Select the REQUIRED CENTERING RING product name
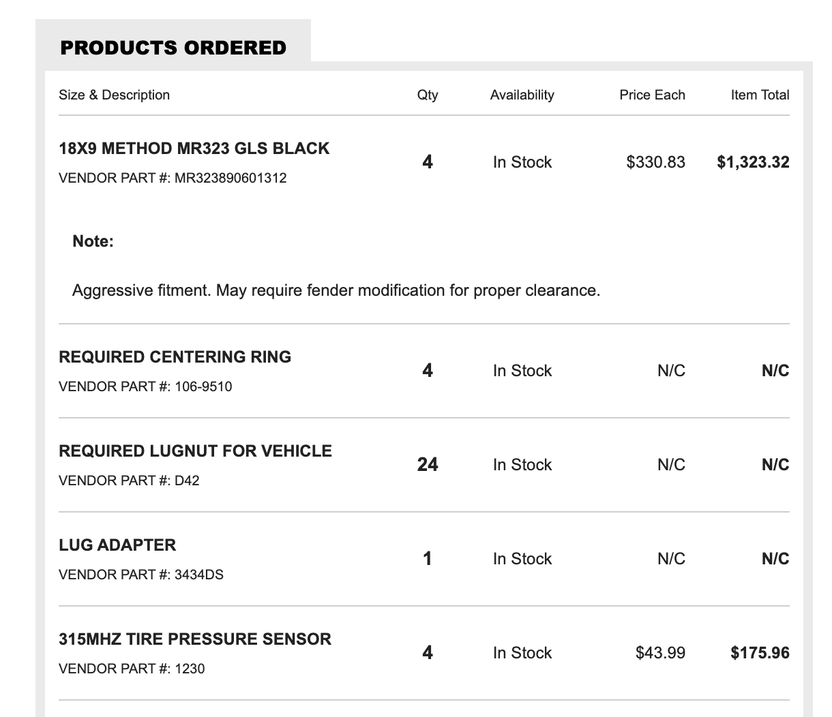Screen dimensions: 832x717 [x=175, y=357]
